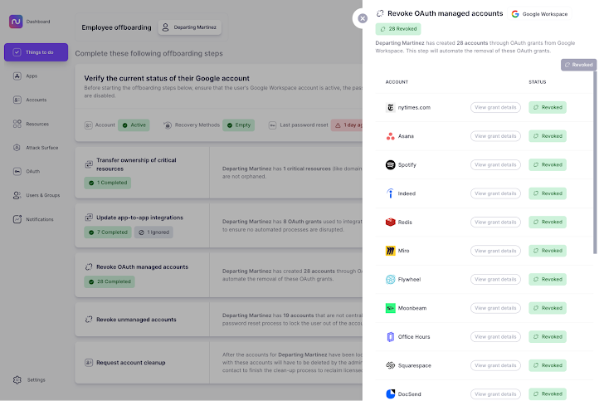Screen dimensions: 604x401
Task: View grant details for Miro
Action: point(496,251)
